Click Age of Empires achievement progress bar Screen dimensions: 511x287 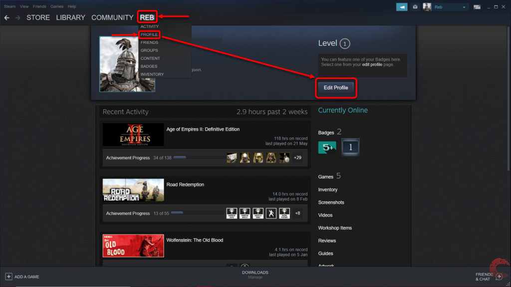(198, 158)
